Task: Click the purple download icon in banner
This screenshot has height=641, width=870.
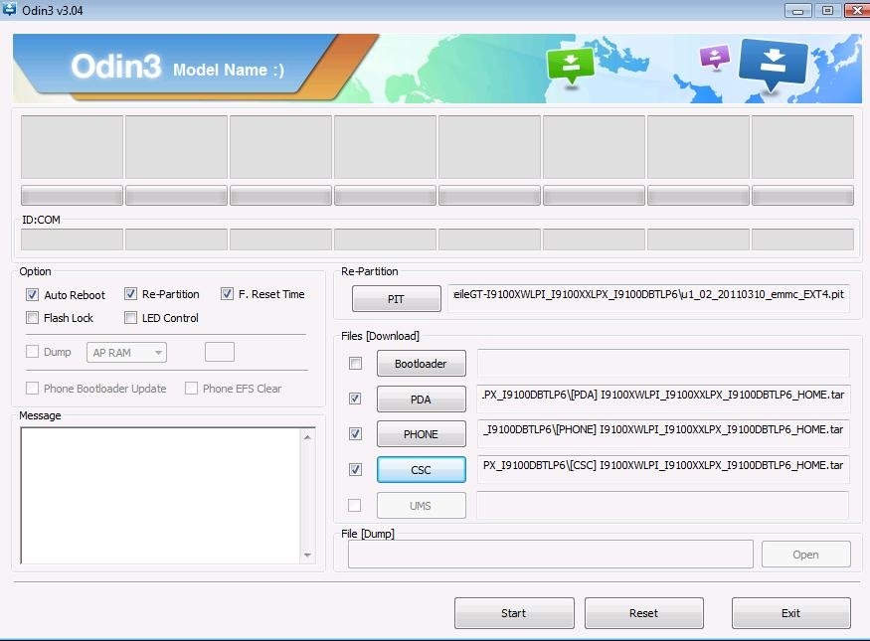Action: (x=715, y=57)
